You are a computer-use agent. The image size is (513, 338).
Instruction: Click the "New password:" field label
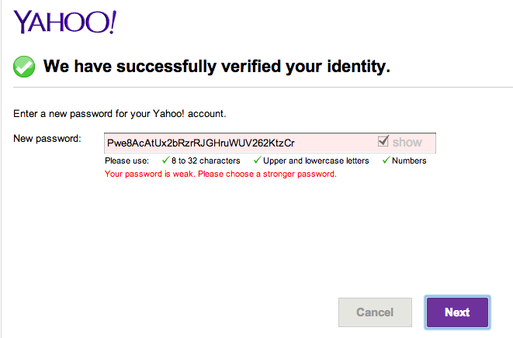(47, 139)
